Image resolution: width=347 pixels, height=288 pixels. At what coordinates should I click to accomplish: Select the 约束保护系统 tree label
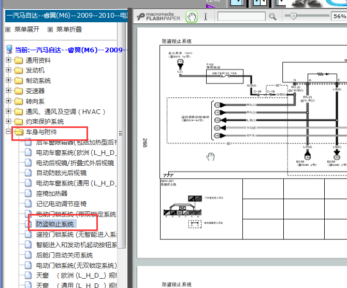(x=45, y=122)
